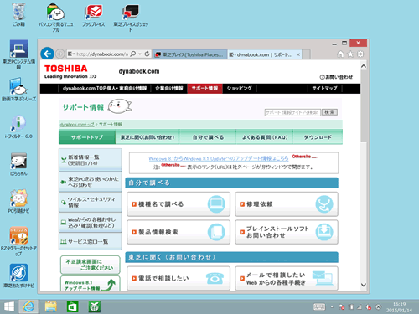Open the Recycle Bin desktop icon

click(18, 14)
